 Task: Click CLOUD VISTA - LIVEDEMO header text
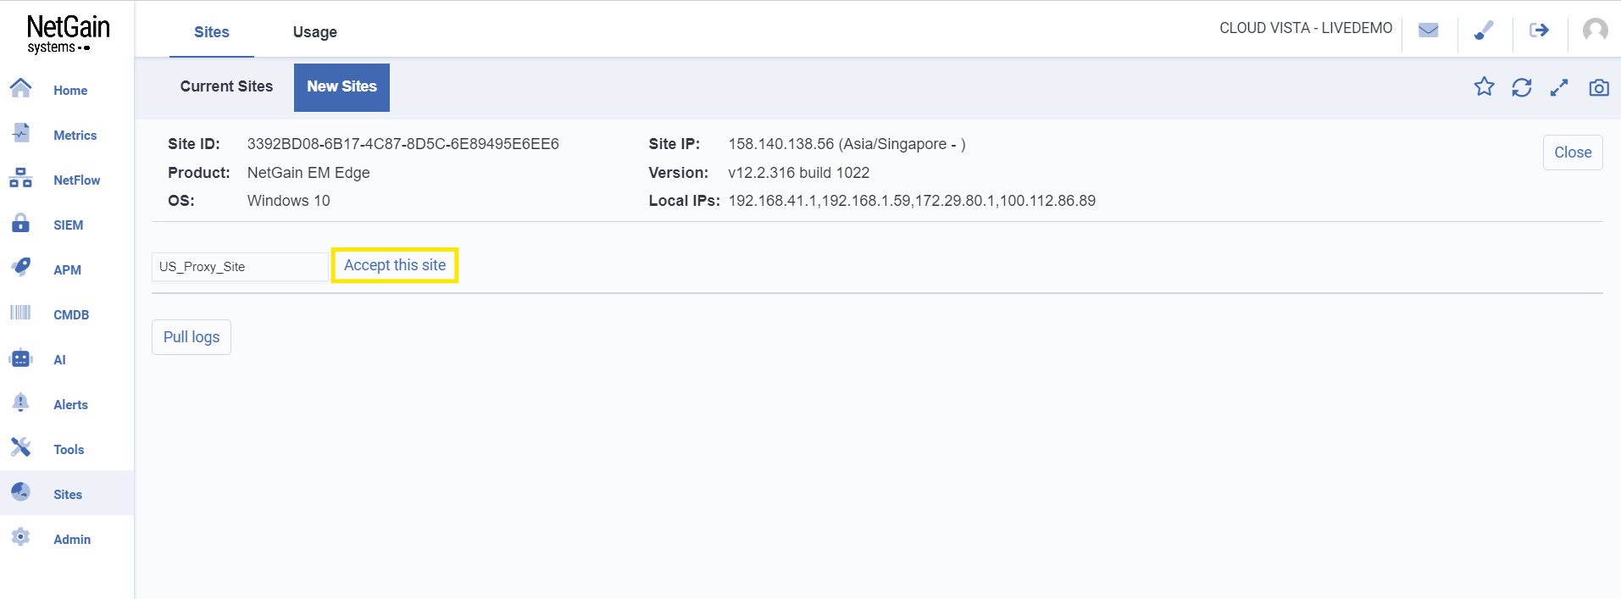coord(1306,28)
